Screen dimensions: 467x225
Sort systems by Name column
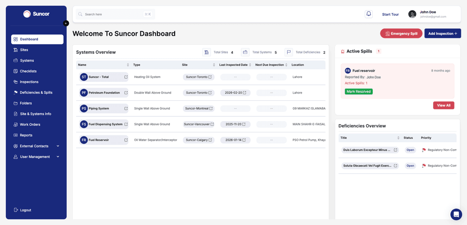tap(128, 65)
